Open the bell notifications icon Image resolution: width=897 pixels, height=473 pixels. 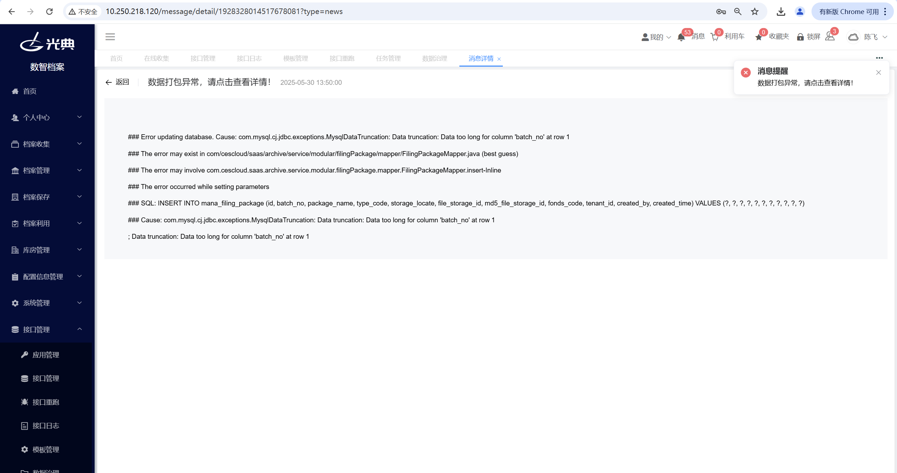[x=681, y=37]
